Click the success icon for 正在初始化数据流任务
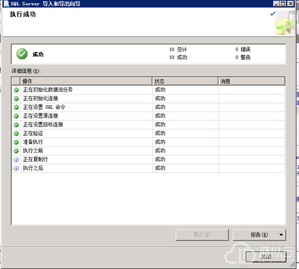 (16, 89)
